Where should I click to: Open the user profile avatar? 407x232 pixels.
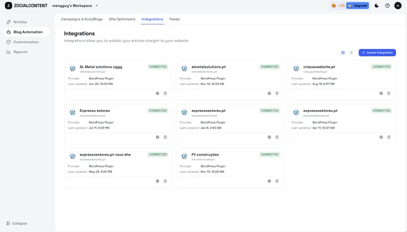coord(398,6)
